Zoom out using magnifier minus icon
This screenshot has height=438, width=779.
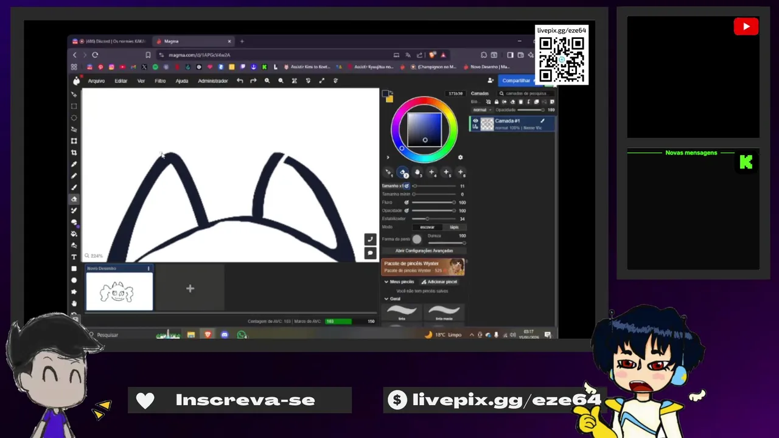pos(281,80)
